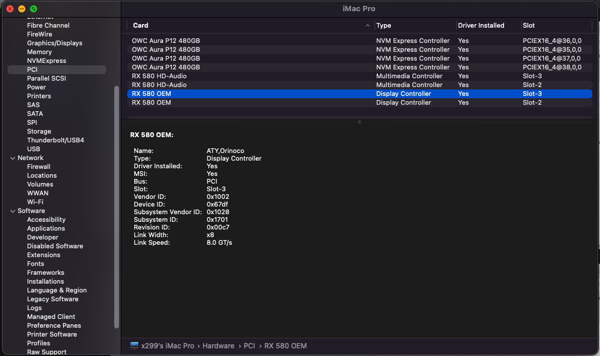
Task: Select Wi-Fi under Network
Action: [35, 202]
